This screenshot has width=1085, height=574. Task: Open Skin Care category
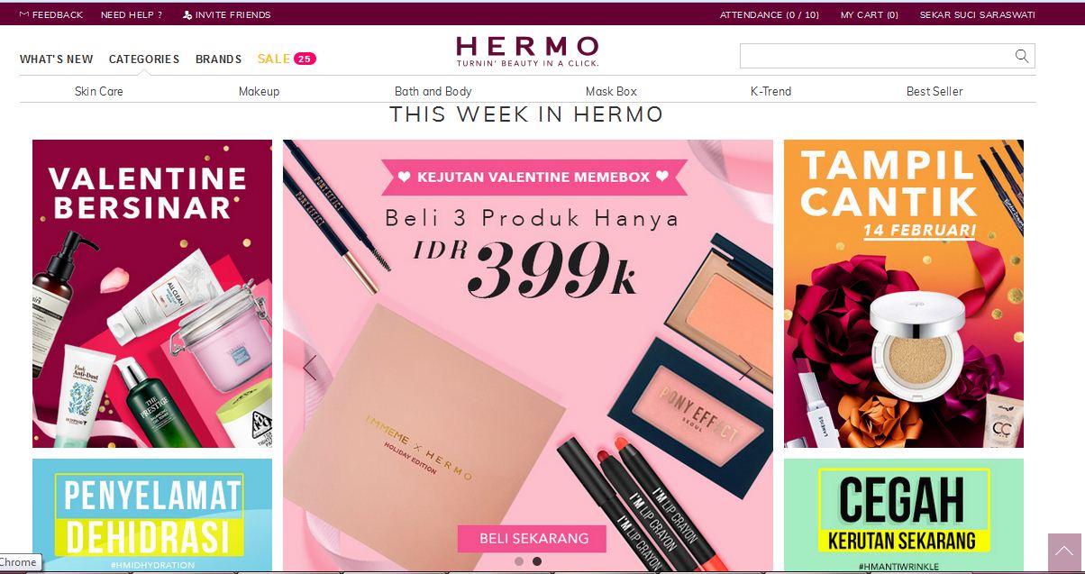point(99,91)
